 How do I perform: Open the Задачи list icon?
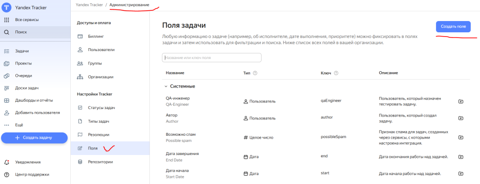click(7, 51)
